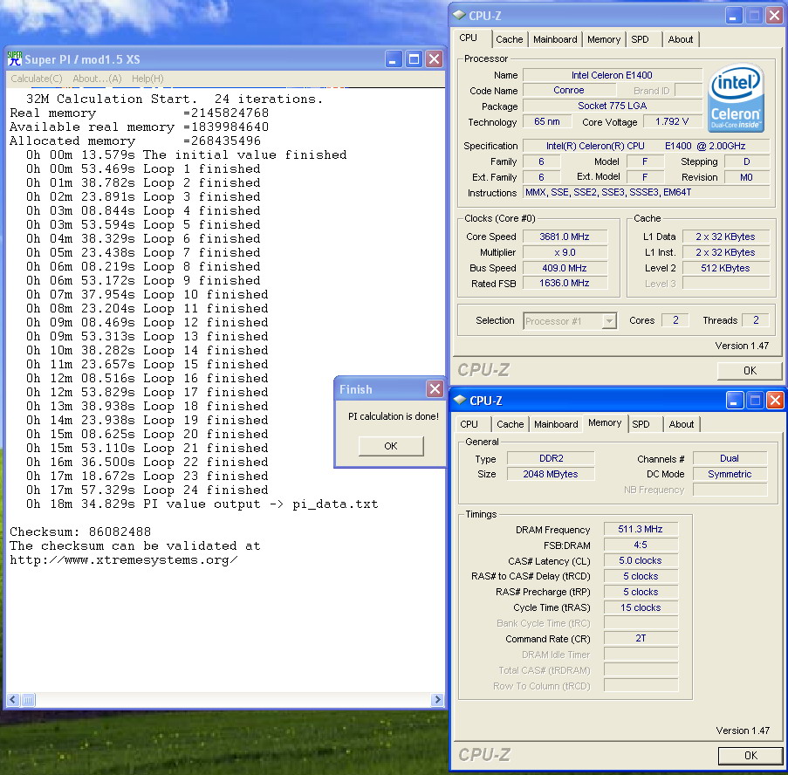The width and height of the screenshot is (788, 775).
Task: Switch to Mainboard tab in lower CPU-Z window
Action: [556, 424]
